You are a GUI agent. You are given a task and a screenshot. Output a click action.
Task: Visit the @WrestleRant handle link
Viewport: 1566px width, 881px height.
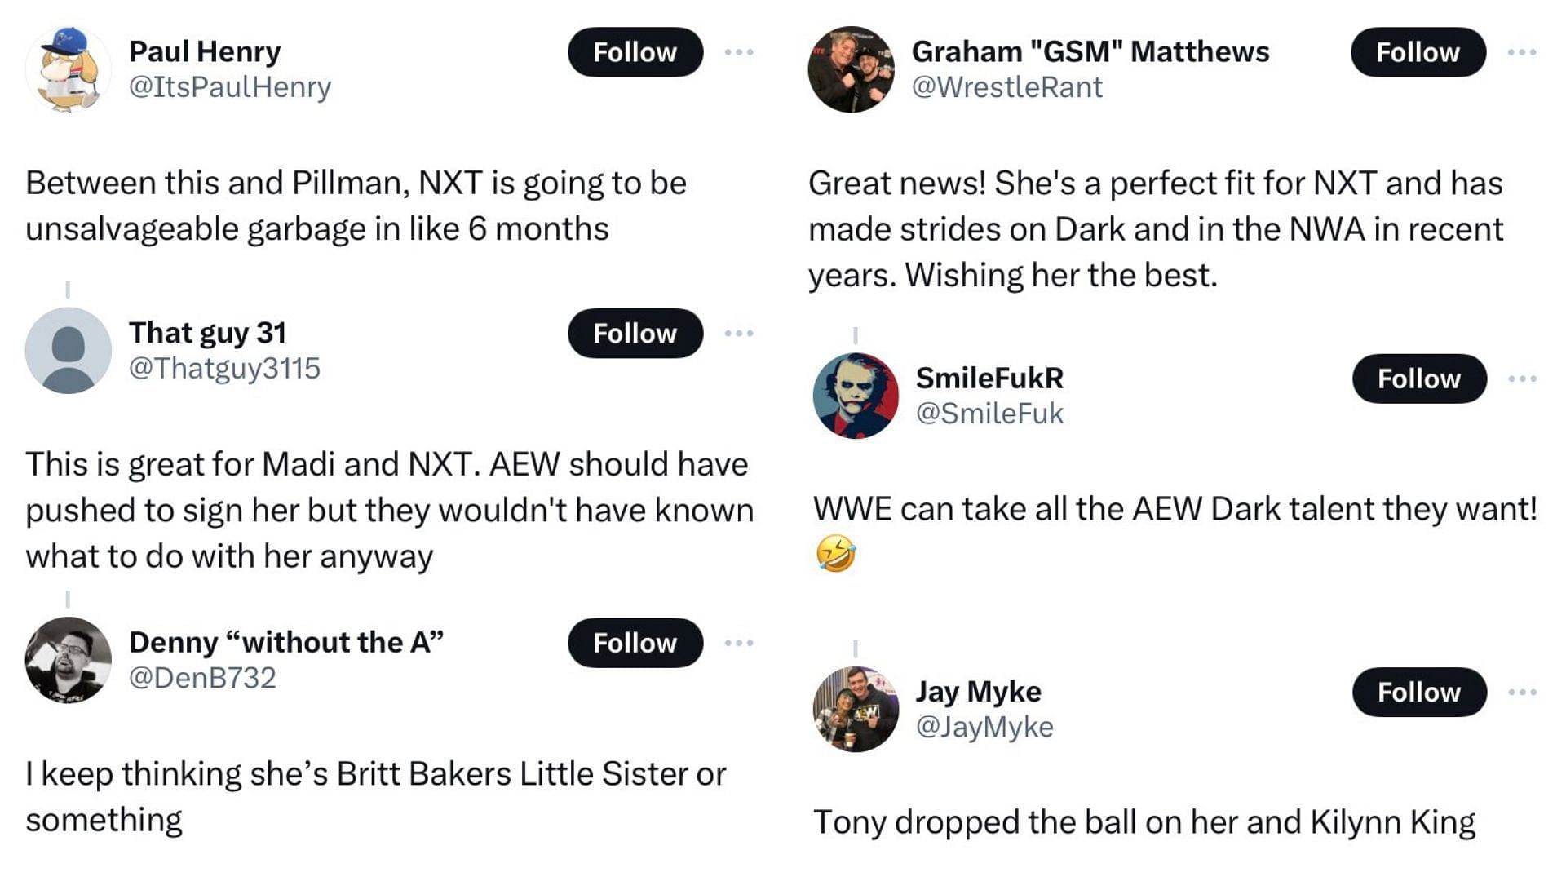click(x=1006, y=87)
